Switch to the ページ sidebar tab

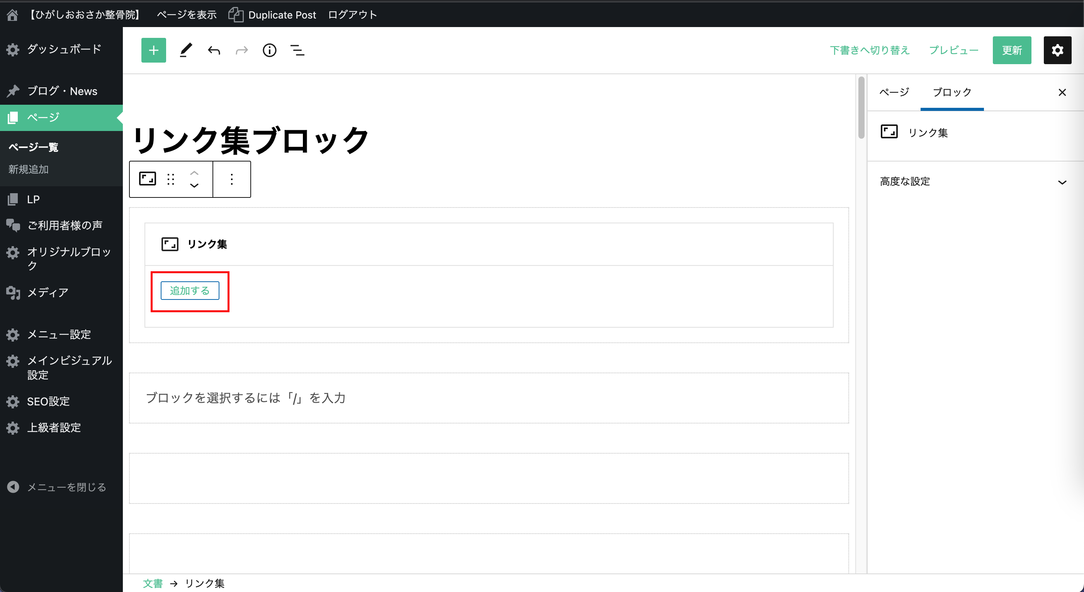[894, 92]
